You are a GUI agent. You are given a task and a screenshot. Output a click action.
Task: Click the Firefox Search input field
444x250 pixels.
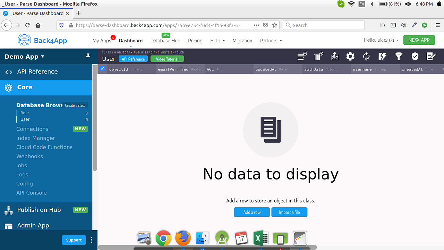coord(324,25)
